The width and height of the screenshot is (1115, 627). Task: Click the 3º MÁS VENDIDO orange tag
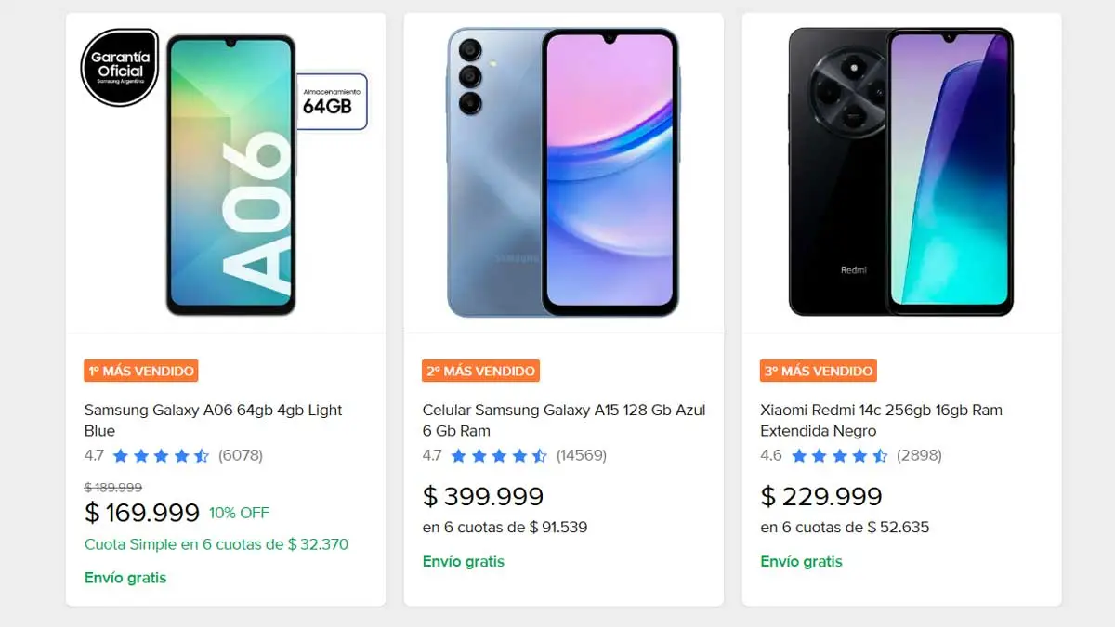(819, 371)
